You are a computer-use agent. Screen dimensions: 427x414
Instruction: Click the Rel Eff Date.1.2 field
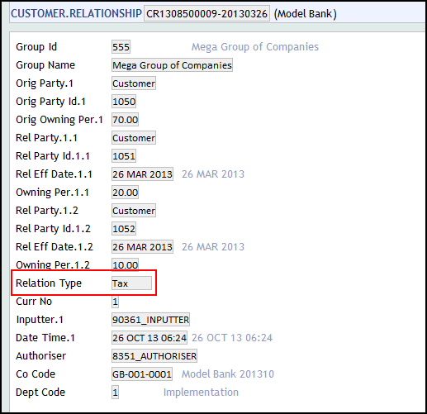coord(142,247)
